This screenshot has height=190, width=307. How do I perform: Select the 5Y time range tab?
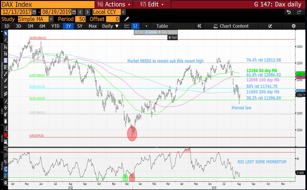tap(80, 26)
